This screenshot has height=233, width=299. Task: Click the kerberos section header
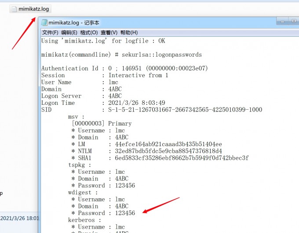tap(84, 220)
